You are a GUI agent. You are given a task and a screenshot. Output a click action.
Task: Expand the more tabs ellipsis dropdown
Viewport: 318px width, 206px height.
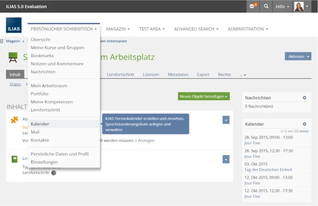[243, 75]
